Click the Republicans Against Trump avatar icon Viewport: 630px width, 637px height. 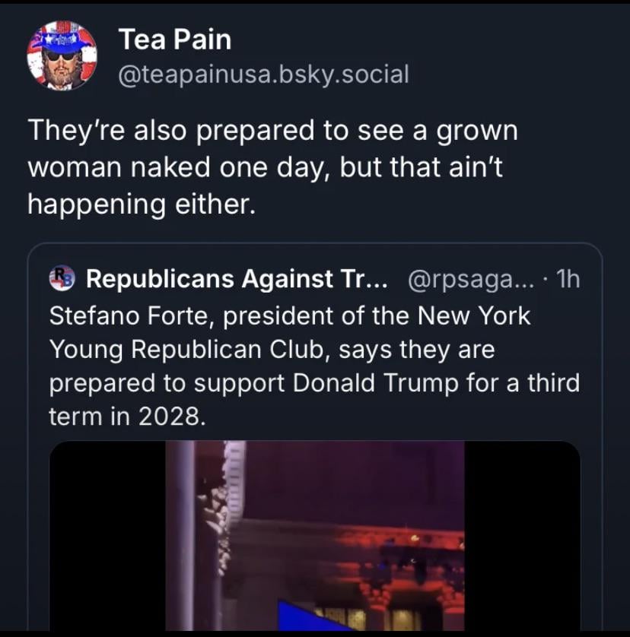coord(62,279)
